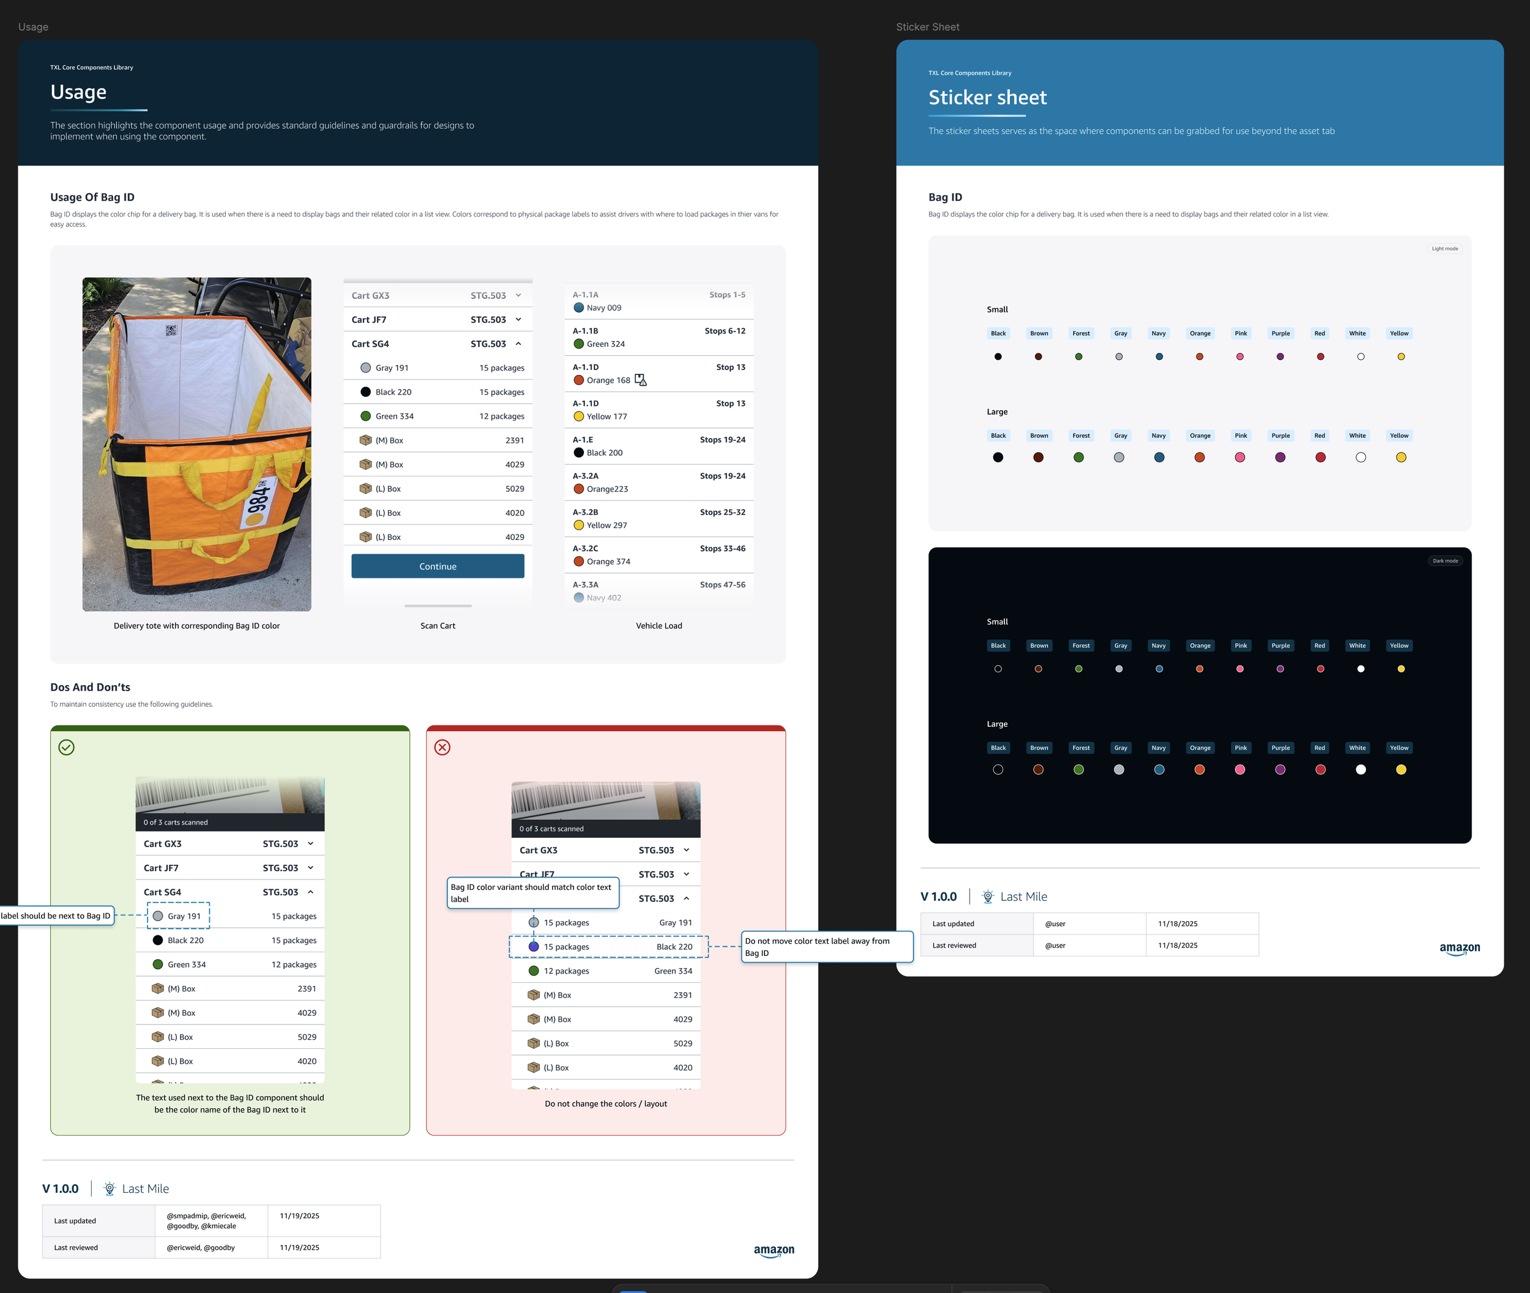Collapse STG.503 up-chevron in red Don't card

click(x=687, y=898)
